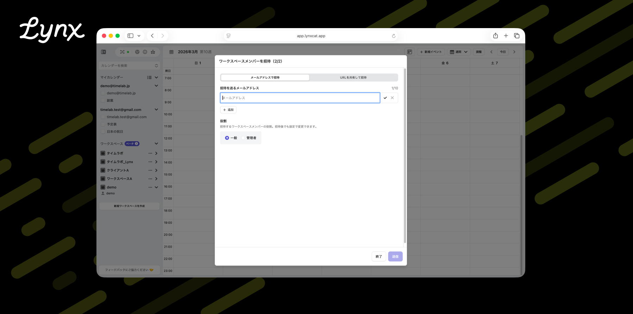Click the 追加 button to add email

(228, 110)
